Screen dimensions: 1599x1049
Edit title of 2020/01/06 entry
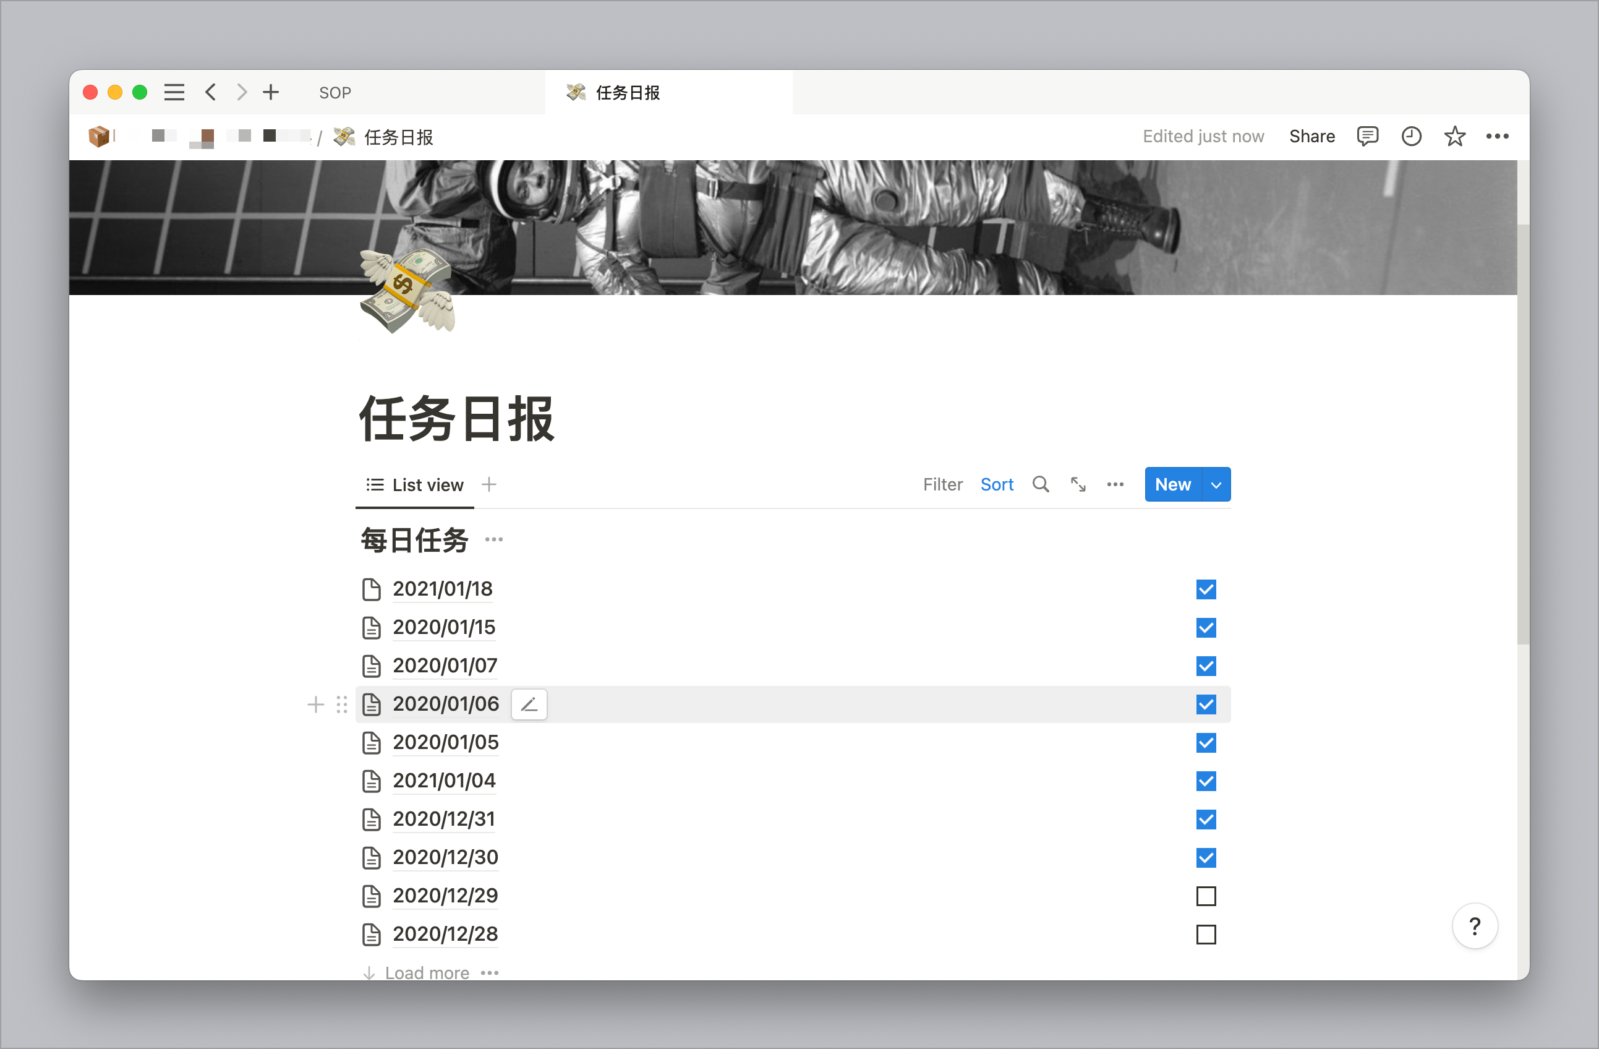pos(529,704)
